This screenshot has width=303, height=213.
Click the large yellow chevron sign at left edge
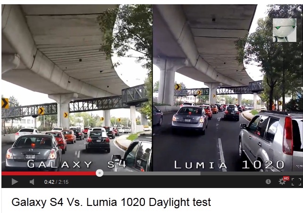coord(5,103)
